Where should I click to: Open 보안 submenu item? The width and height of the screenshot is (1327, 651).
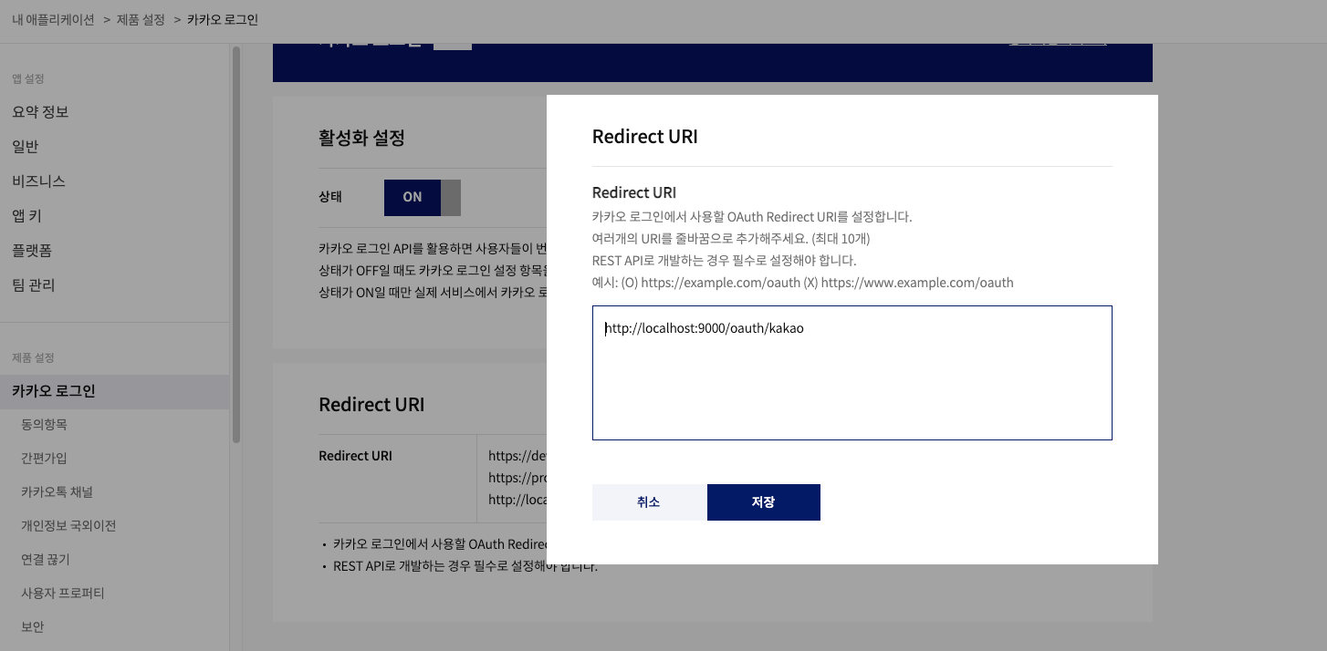click(32, 627)
